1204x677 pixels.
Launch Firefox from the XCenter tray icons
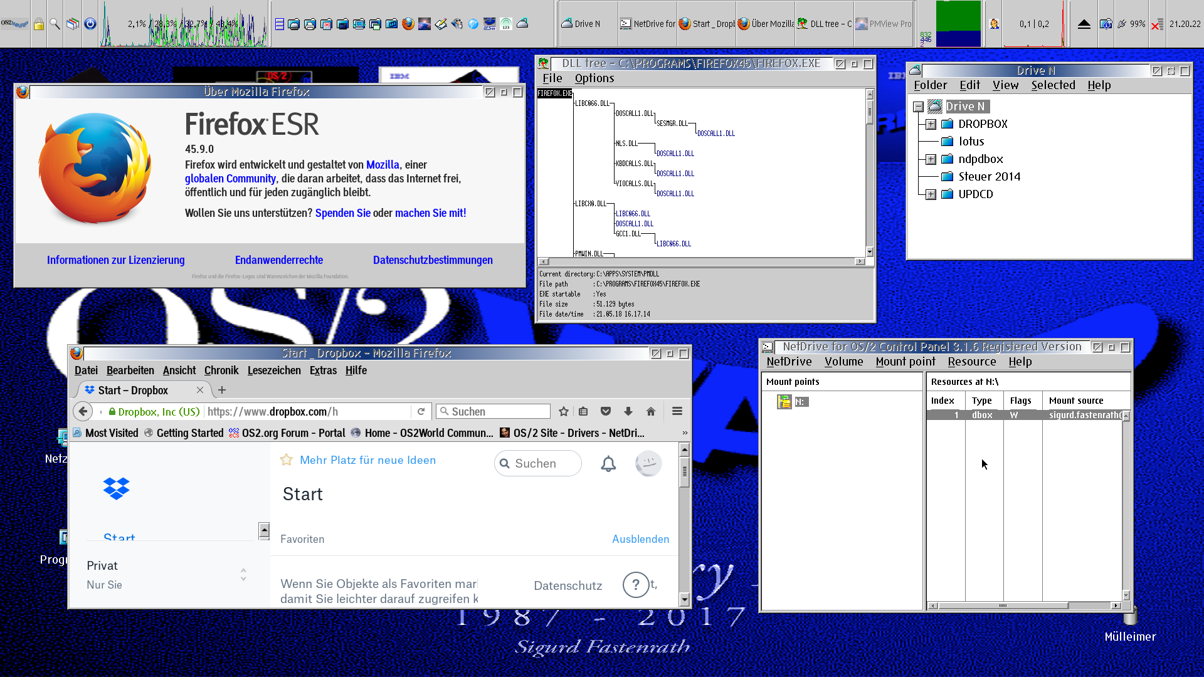pos(408,24)
